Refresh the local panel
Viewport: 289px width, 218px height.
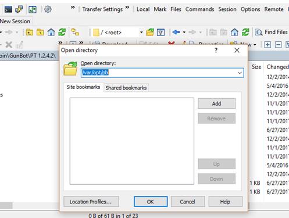pyautogui.click(x=62, y=32)
